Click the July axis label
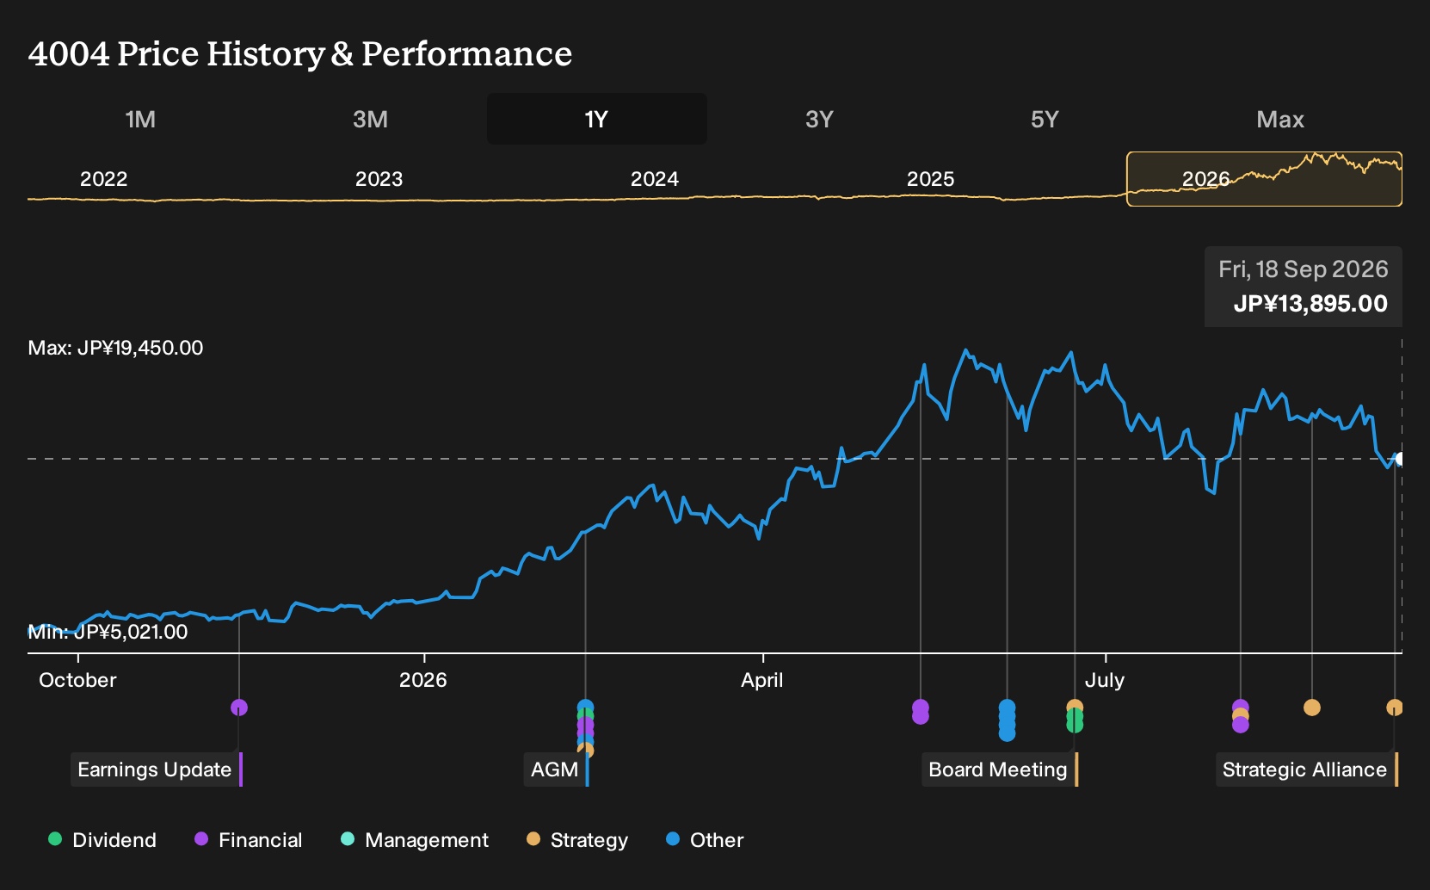The image size is (1430, 890). pos(1105,680)
